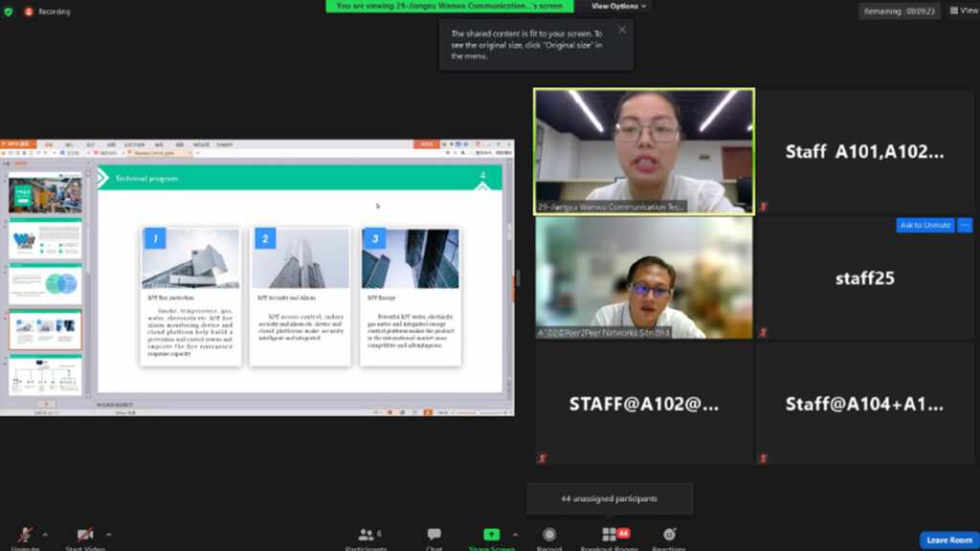Open more options for staff25
980x551 pixels.
[965, 225]
